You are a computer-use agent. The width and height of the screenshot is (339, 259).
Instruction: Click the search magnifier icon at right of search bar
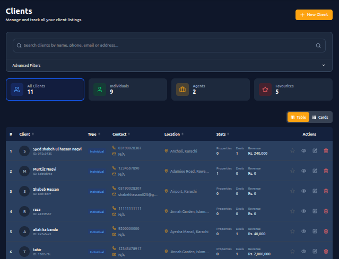(318, 46)
